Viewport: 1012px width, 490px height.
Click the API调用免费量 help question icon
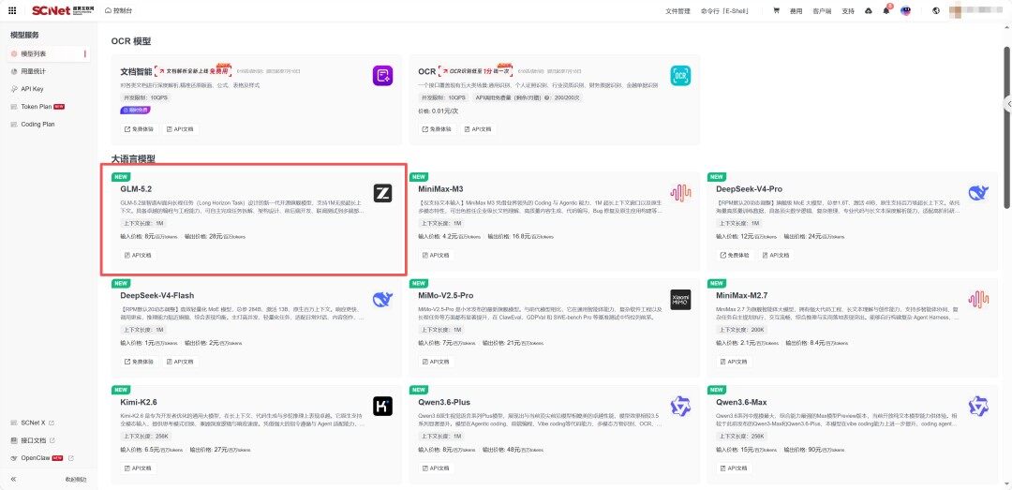click(547, 97)
